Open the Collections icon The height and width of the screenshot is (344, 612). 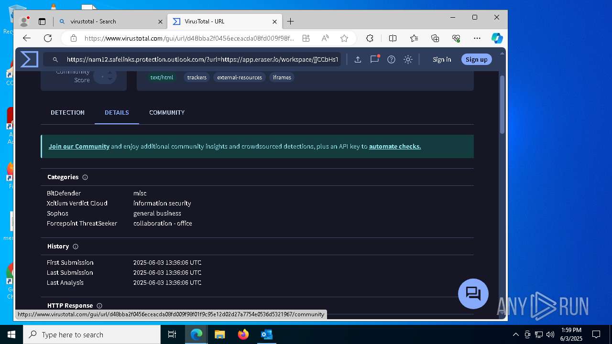coord(435,38)
